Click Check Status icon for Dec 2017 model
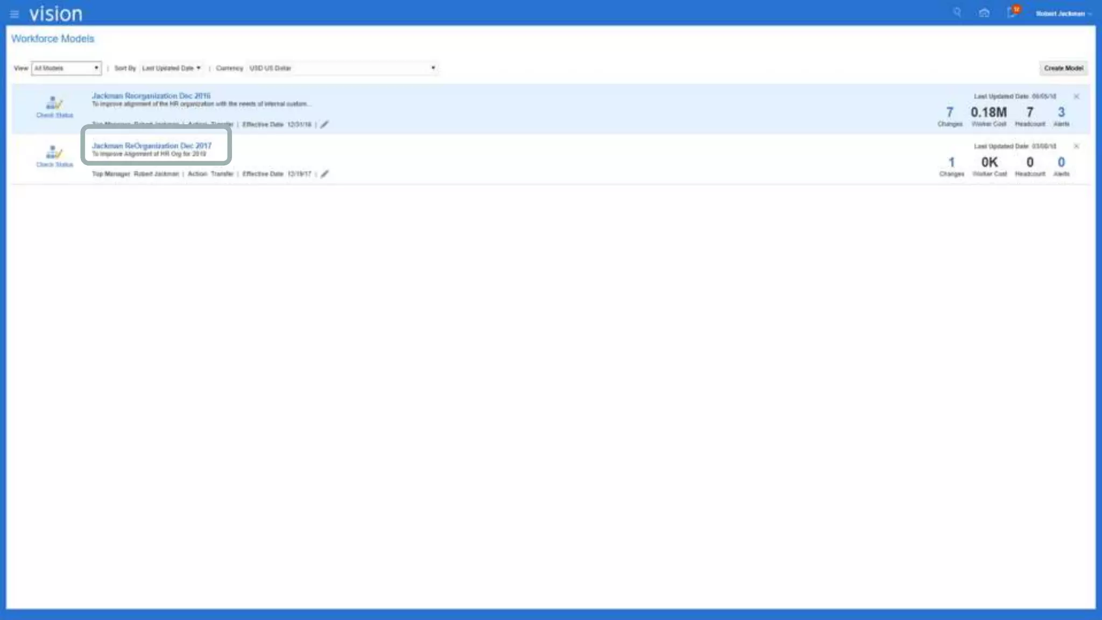The height and width of the screenshot is (620, 1102). (x=54, y=156)
